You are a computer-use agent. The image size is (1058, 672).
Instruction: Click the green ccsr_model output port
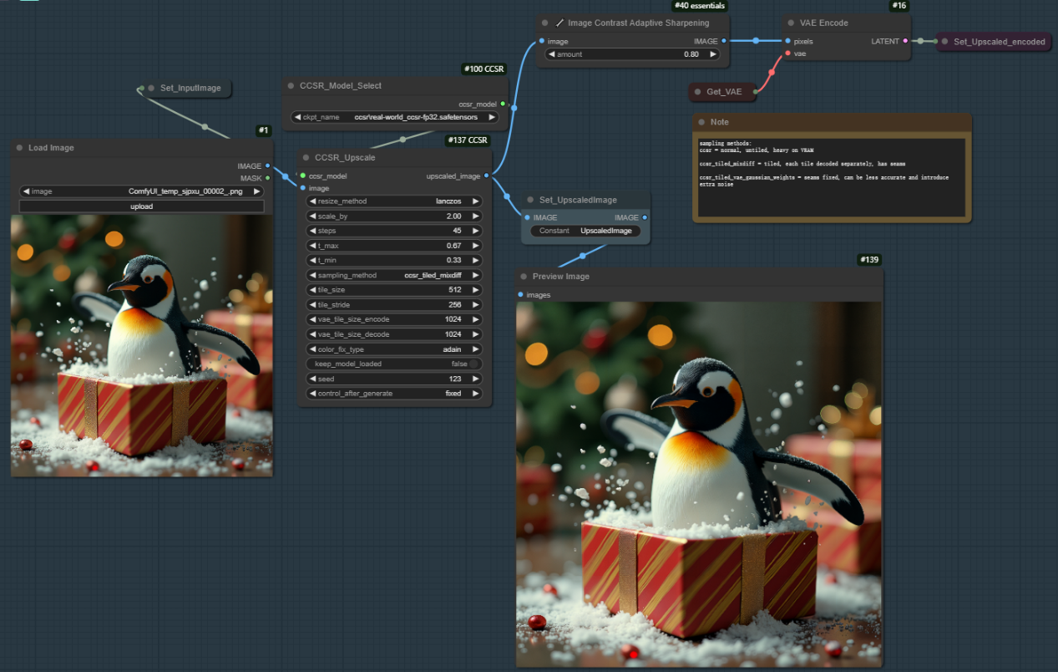pyautogui.click(x=502, y=104)
